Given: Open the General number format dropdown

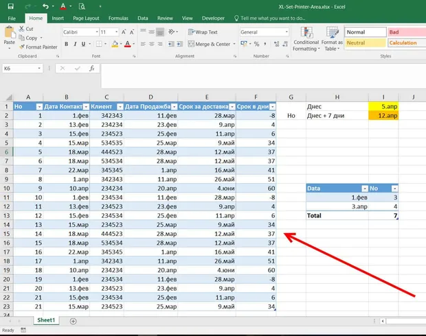Looking at the screenshot, I should coord(287,32).
